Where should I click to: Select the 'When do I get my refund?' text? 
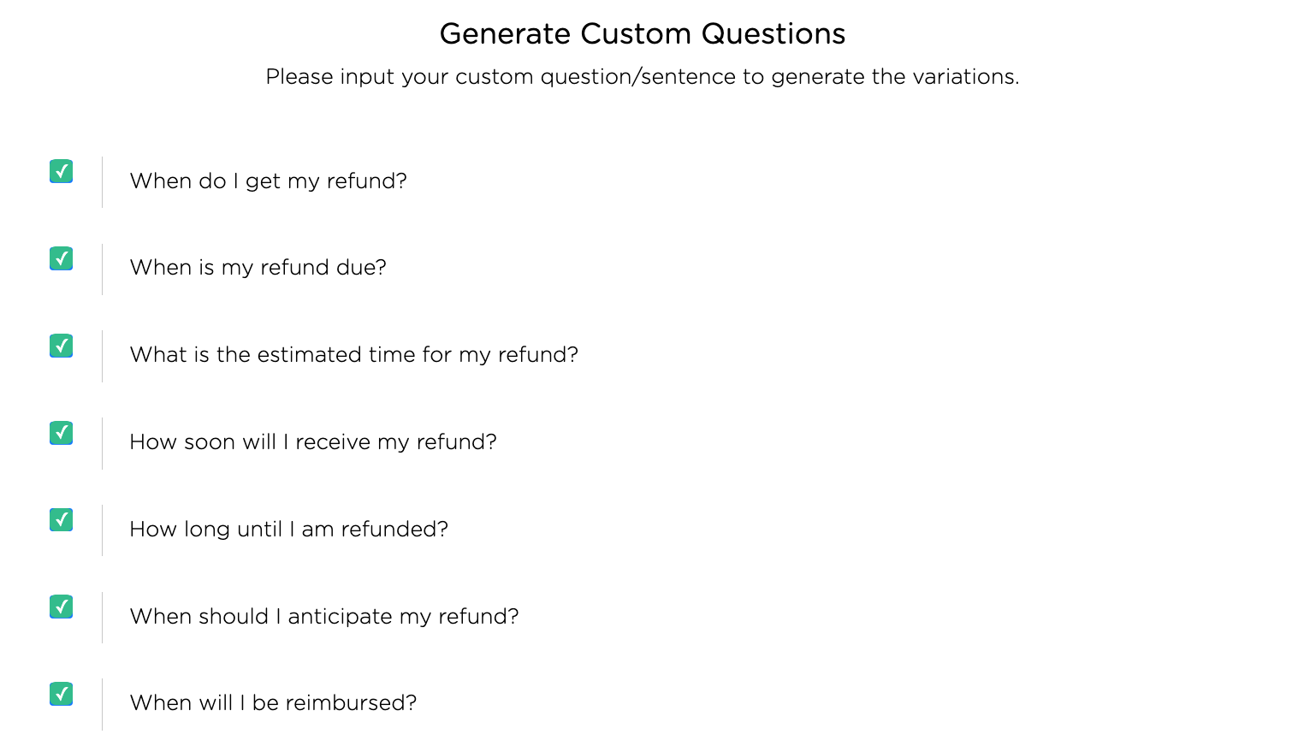click(x=268, y=181)
